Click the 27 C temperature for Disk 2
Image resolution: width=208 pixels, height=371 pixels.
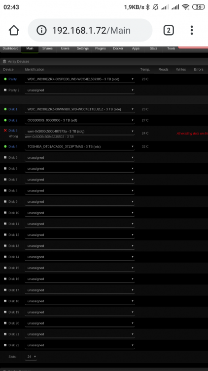pos(145,120)
